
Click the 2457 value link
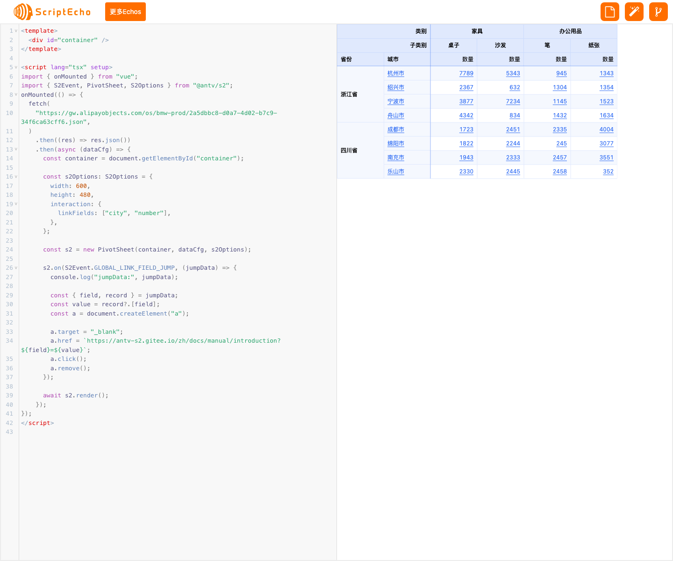pyautogui.click(x=560, y=158)
